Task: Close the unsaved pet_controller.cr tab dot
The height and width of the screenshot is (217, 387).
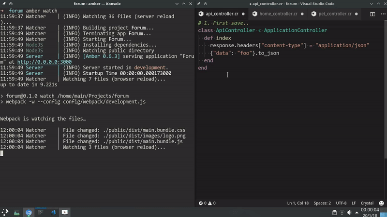Action: point(356,14)
